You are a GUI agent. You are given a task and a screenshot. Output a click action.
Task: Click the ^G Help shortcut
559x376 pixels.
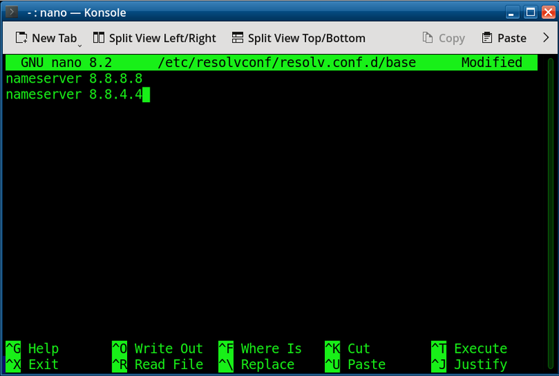pos(32,349)
